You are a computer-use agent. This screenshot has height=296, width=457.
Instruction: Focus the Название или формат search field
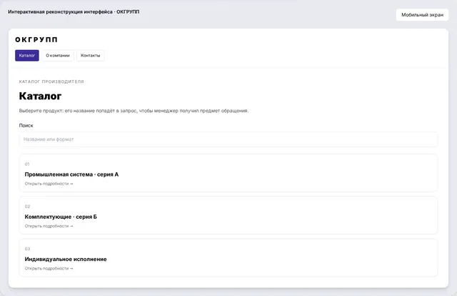coord(228,139)
